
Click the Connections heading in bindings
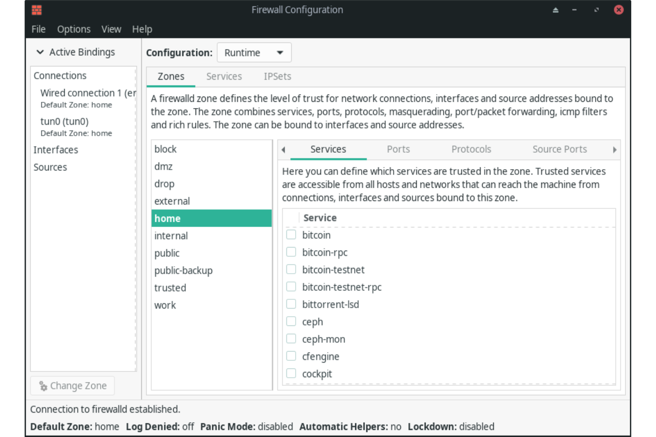pos(60,76)
